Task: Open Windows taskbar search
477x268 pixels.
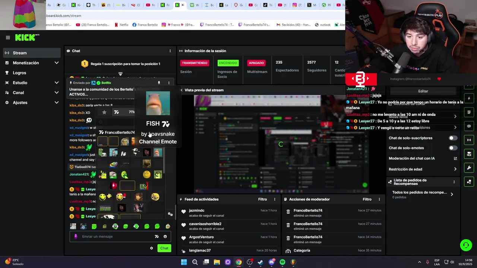Action: tap(195, 262)
